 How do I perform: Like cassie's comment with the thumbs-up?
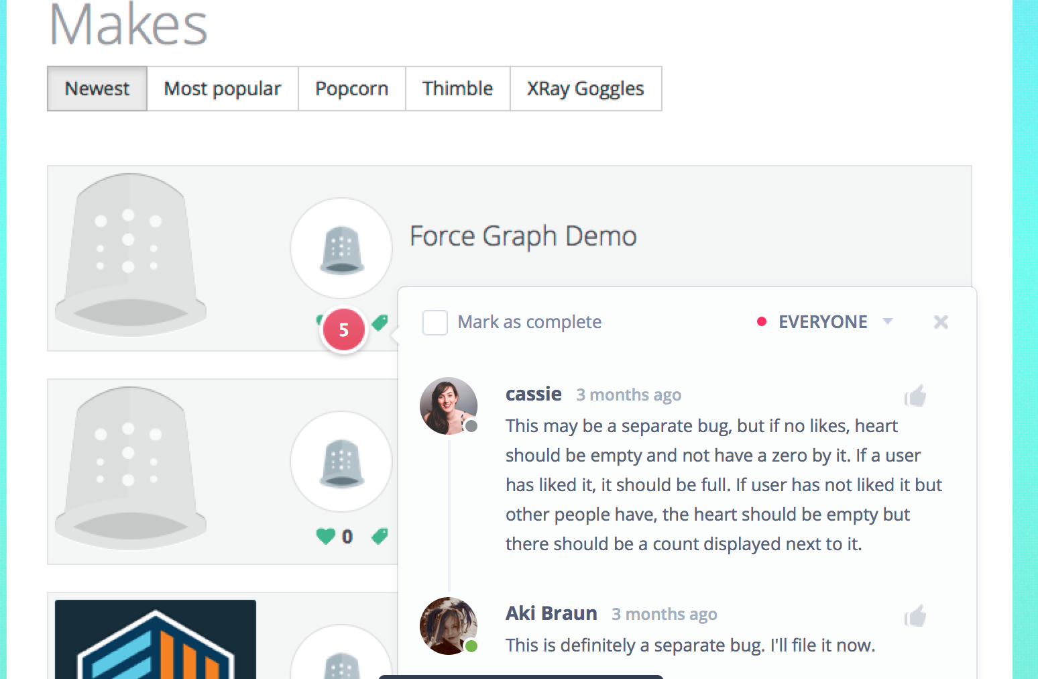pos(915,396)
